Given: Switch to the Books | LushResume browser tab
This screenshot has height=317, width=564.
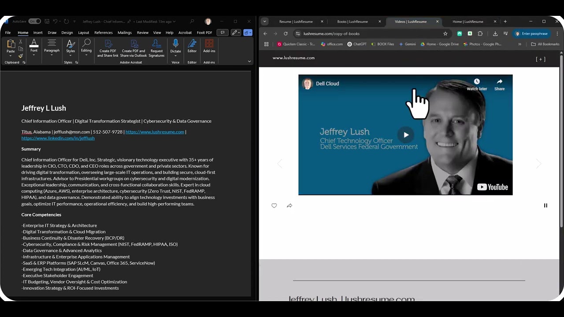Looking at the screenshot, I should (x=352, y=22).
